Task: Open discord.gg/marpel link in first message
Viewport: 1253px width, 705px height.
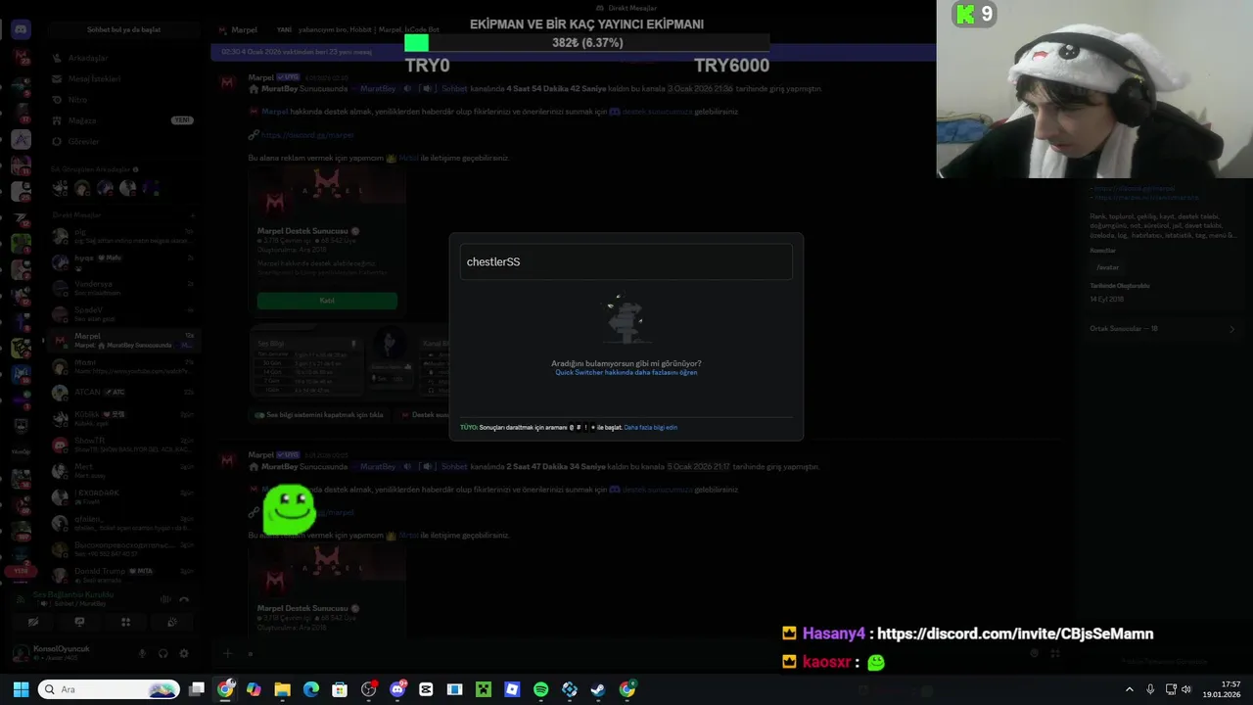Action: (307, 135)
